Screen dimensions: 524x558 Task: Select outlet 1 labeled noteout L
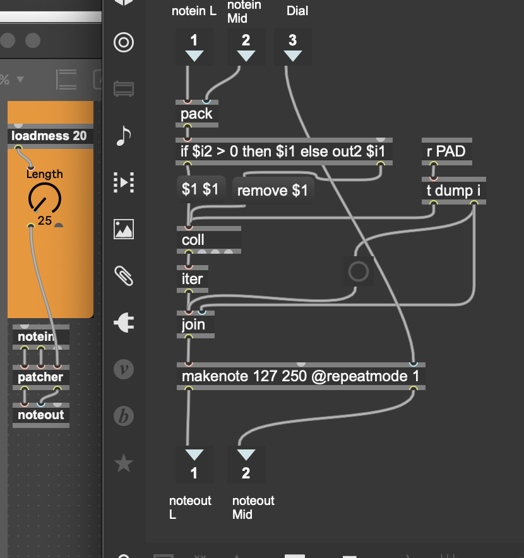click(194, 465)
